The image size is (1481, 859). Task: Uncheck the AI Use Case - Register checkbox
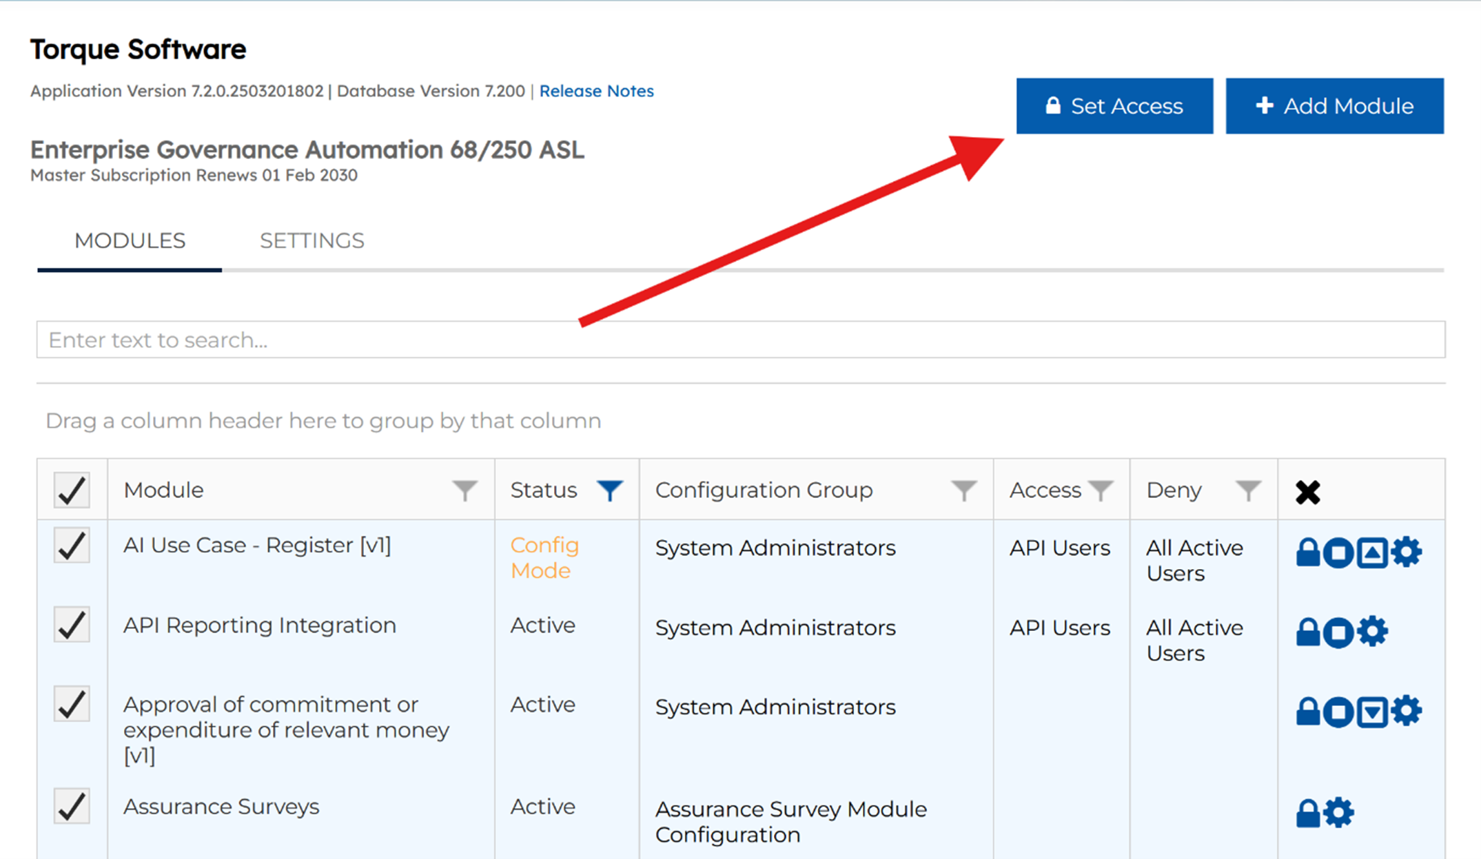tap(72, 546)
